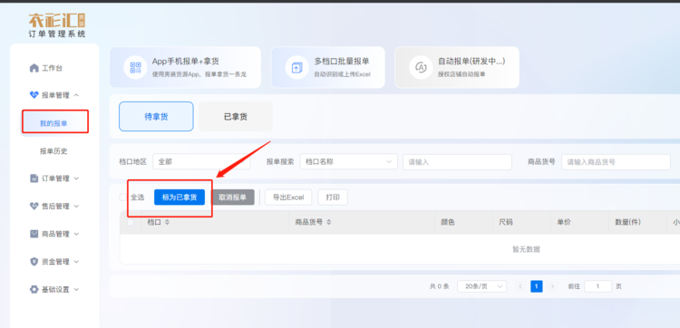Expand the 订单管理 menu chevron
The width and height of the screenshot is (680, 328).
point(77,178)
